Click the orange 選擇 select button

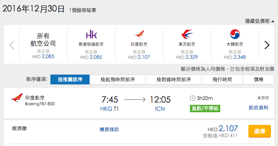tap(260, 131)
